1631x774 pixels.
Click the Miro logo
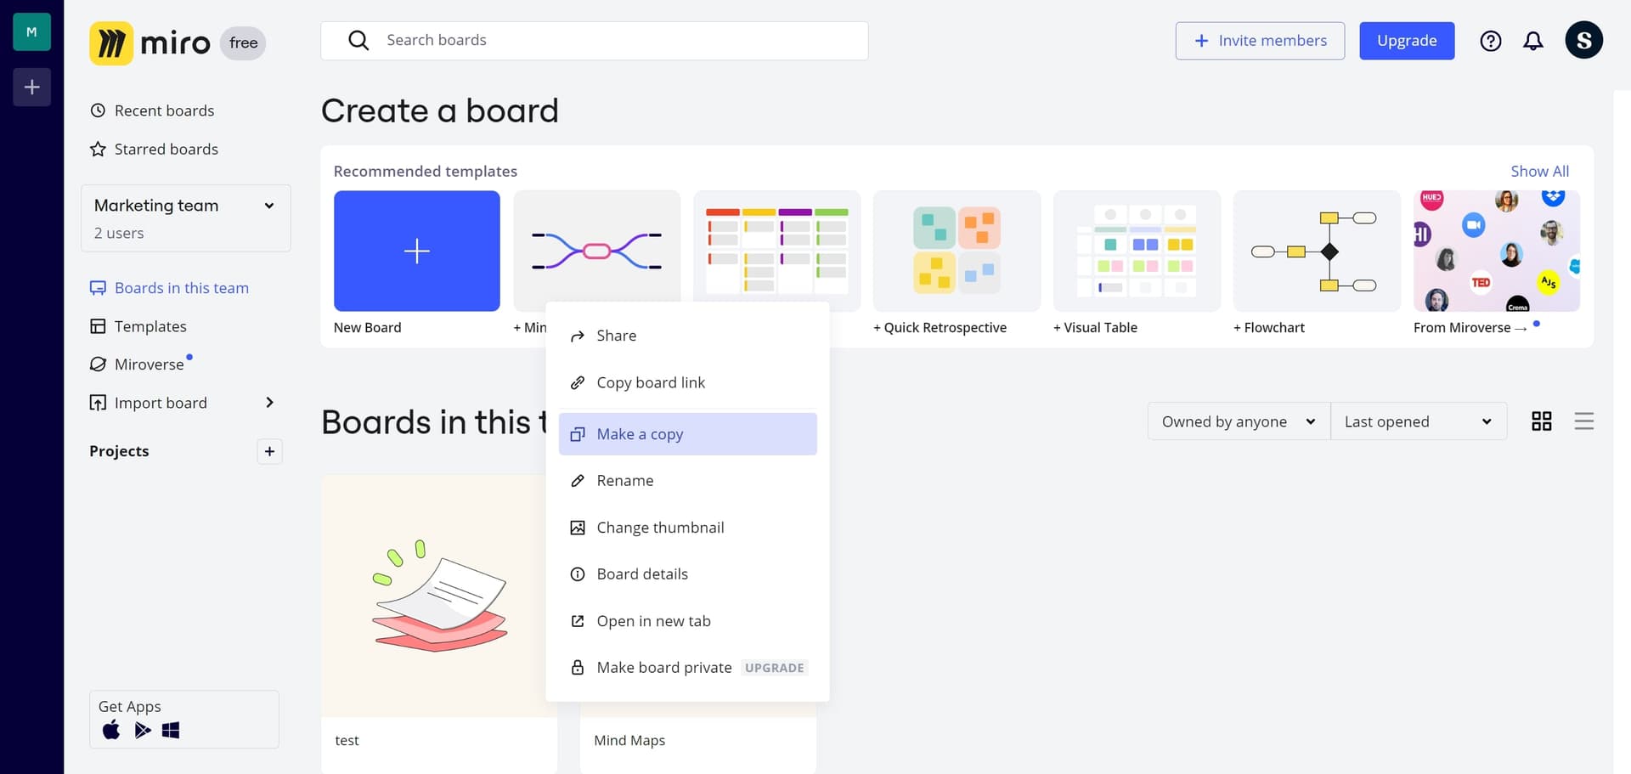pos(150,42)
